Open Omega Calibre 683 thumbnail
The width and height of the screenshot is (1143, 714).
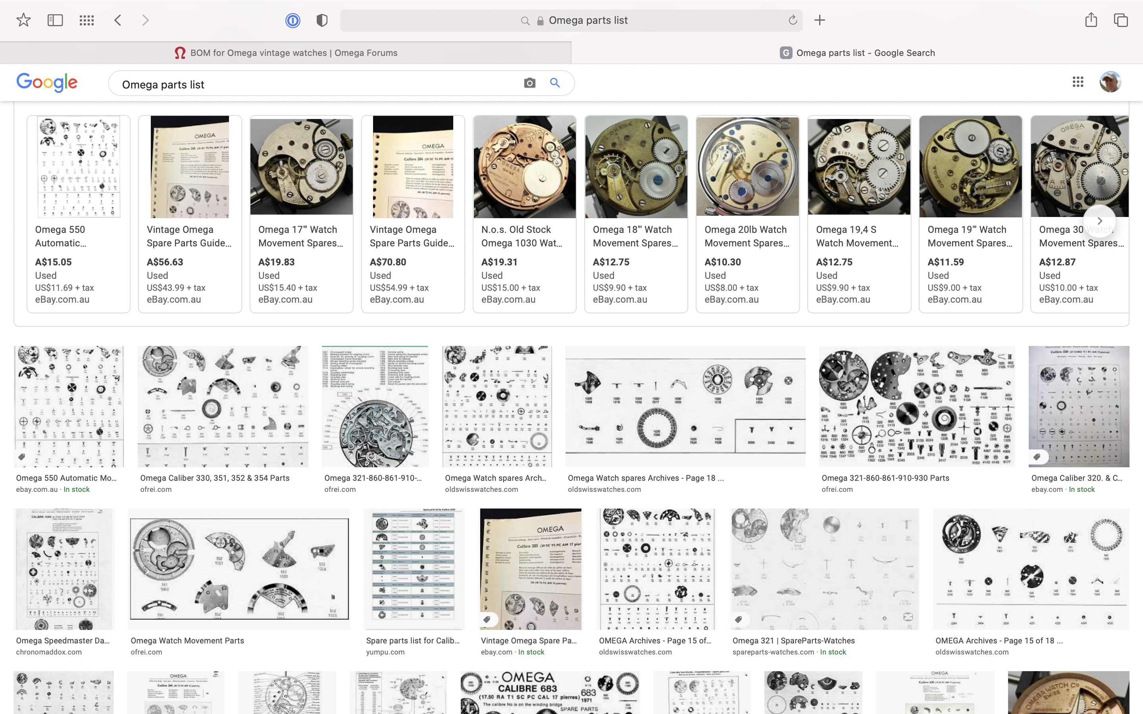coord(549,692)
